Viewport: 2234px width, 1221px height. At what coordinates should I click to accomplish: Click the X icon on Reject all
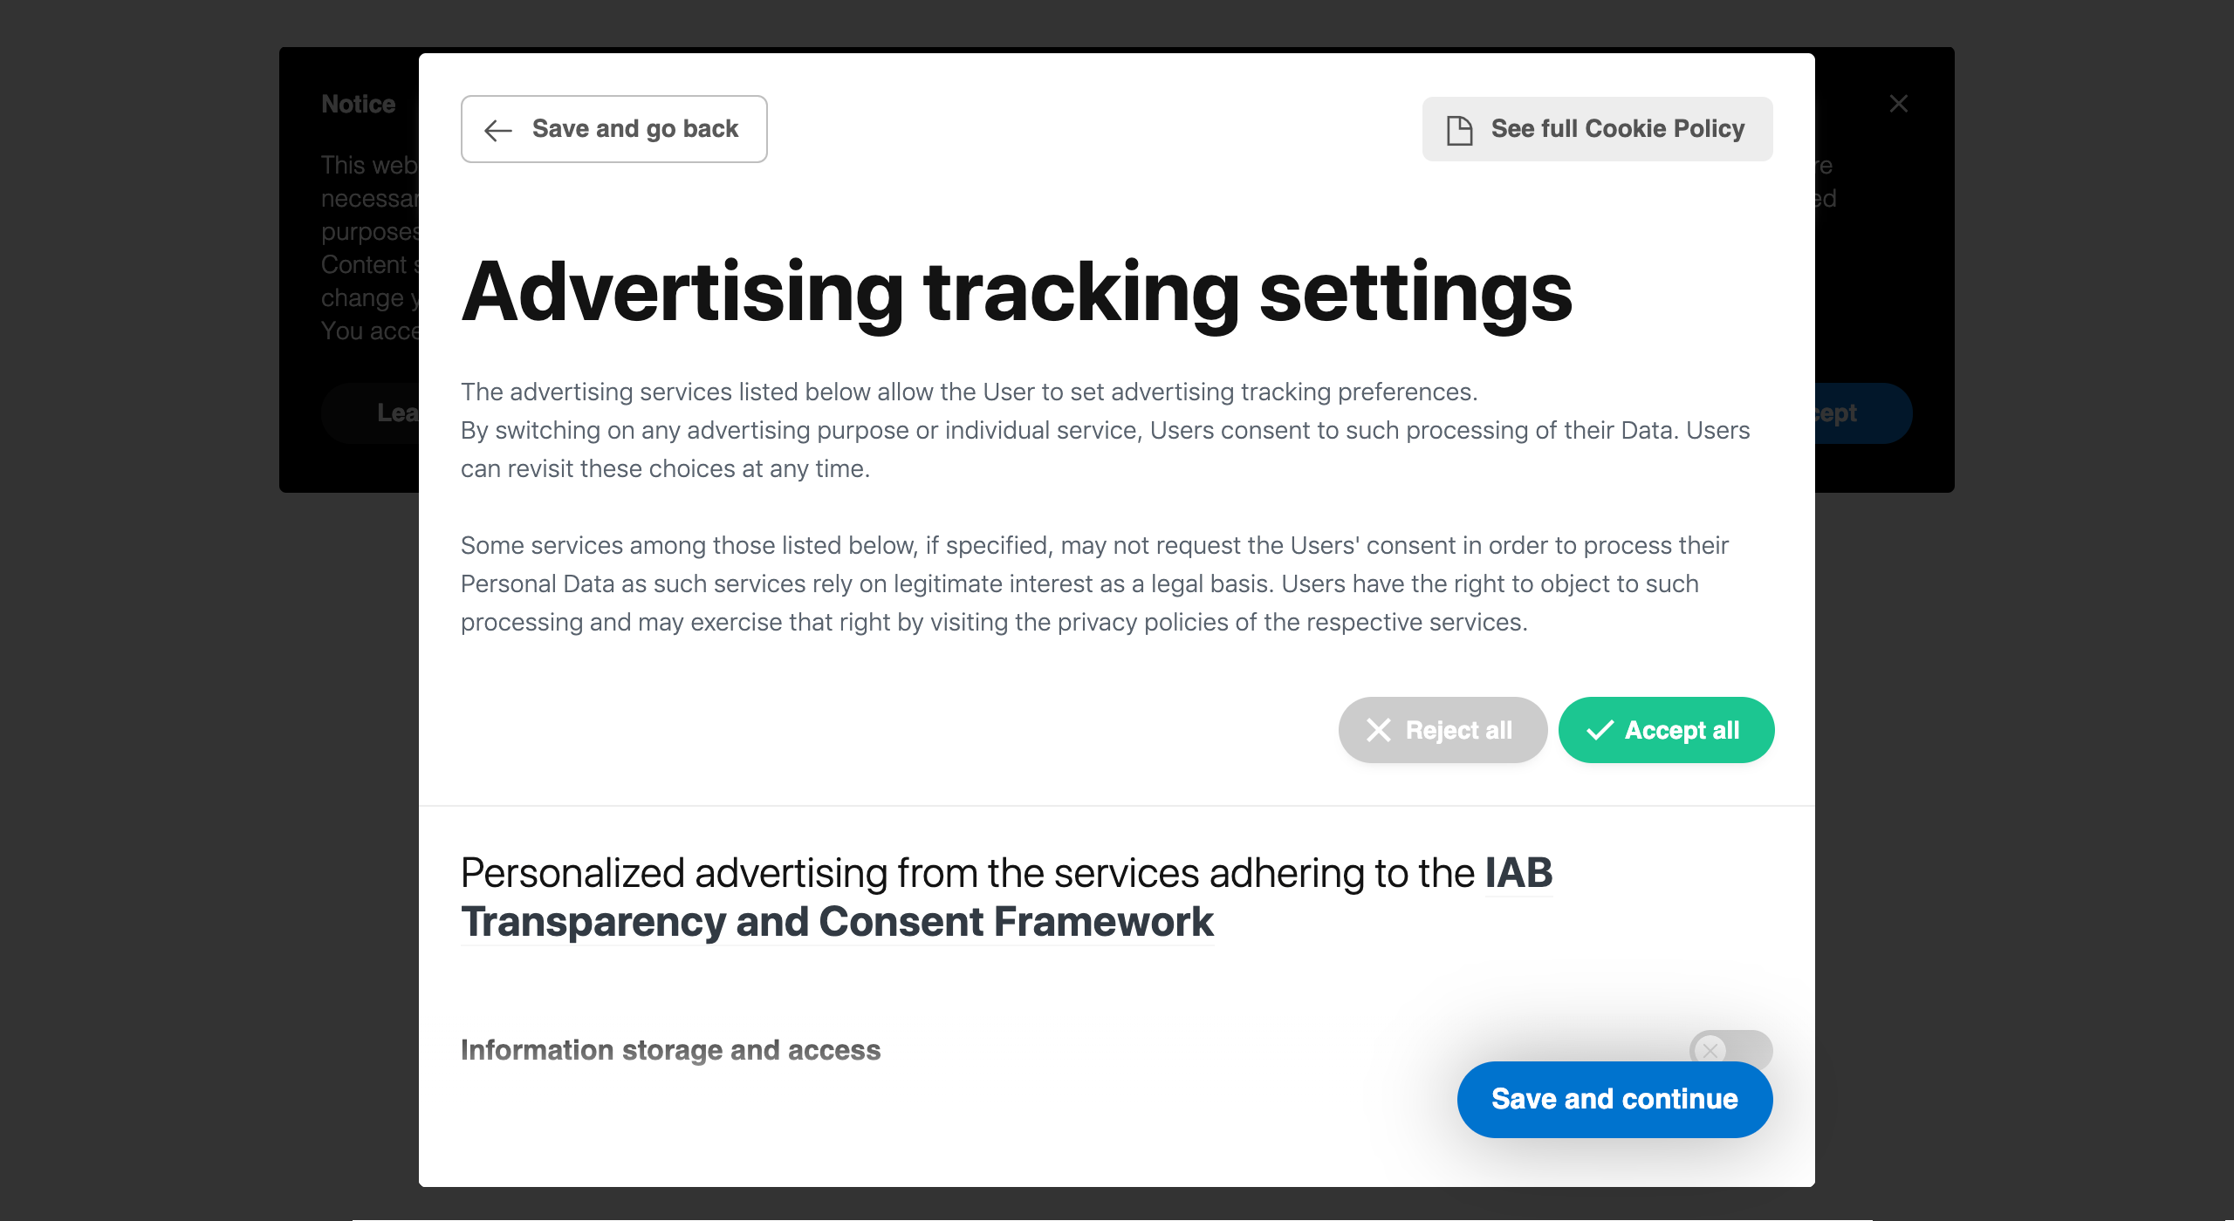click(x=1379, y=730)
